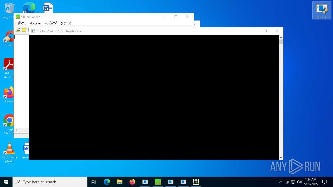Open the network tray icon
This screenshot has width=333, height=187.
[293, 182]
